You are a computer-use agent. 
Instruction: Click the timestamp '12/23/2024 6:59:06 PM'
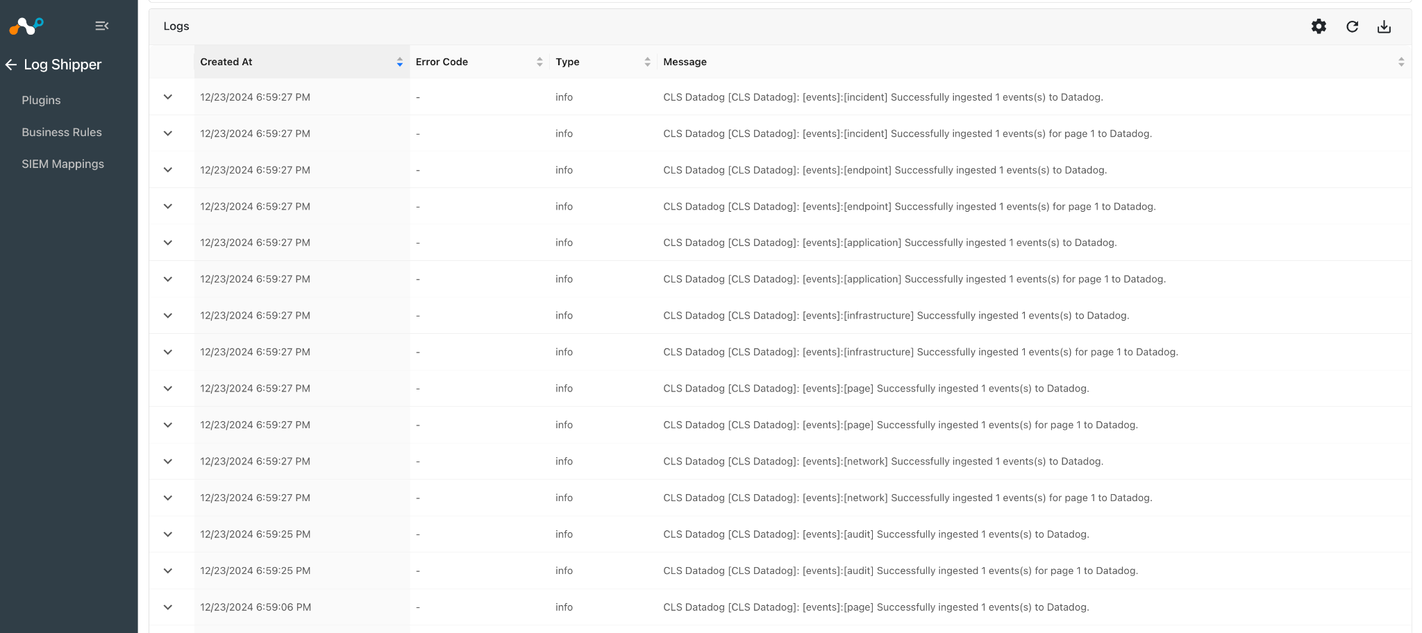[x=256, y=607]
